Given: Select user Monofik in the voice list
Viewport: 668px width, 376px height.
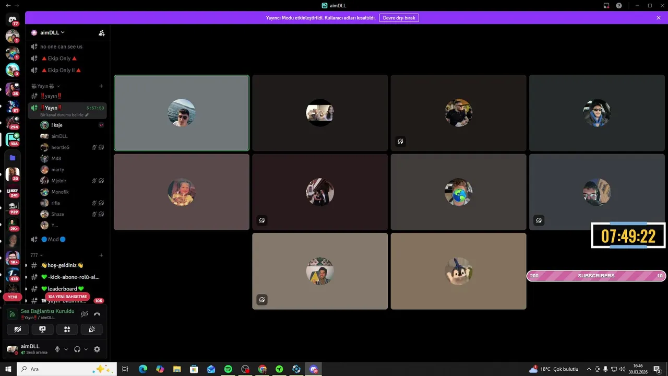Looking at the screenshot, I should tap(72, 192).
